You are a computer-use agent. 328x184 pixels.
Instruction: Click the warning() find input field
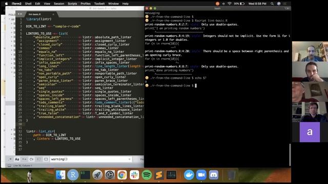tap(91, 159)
